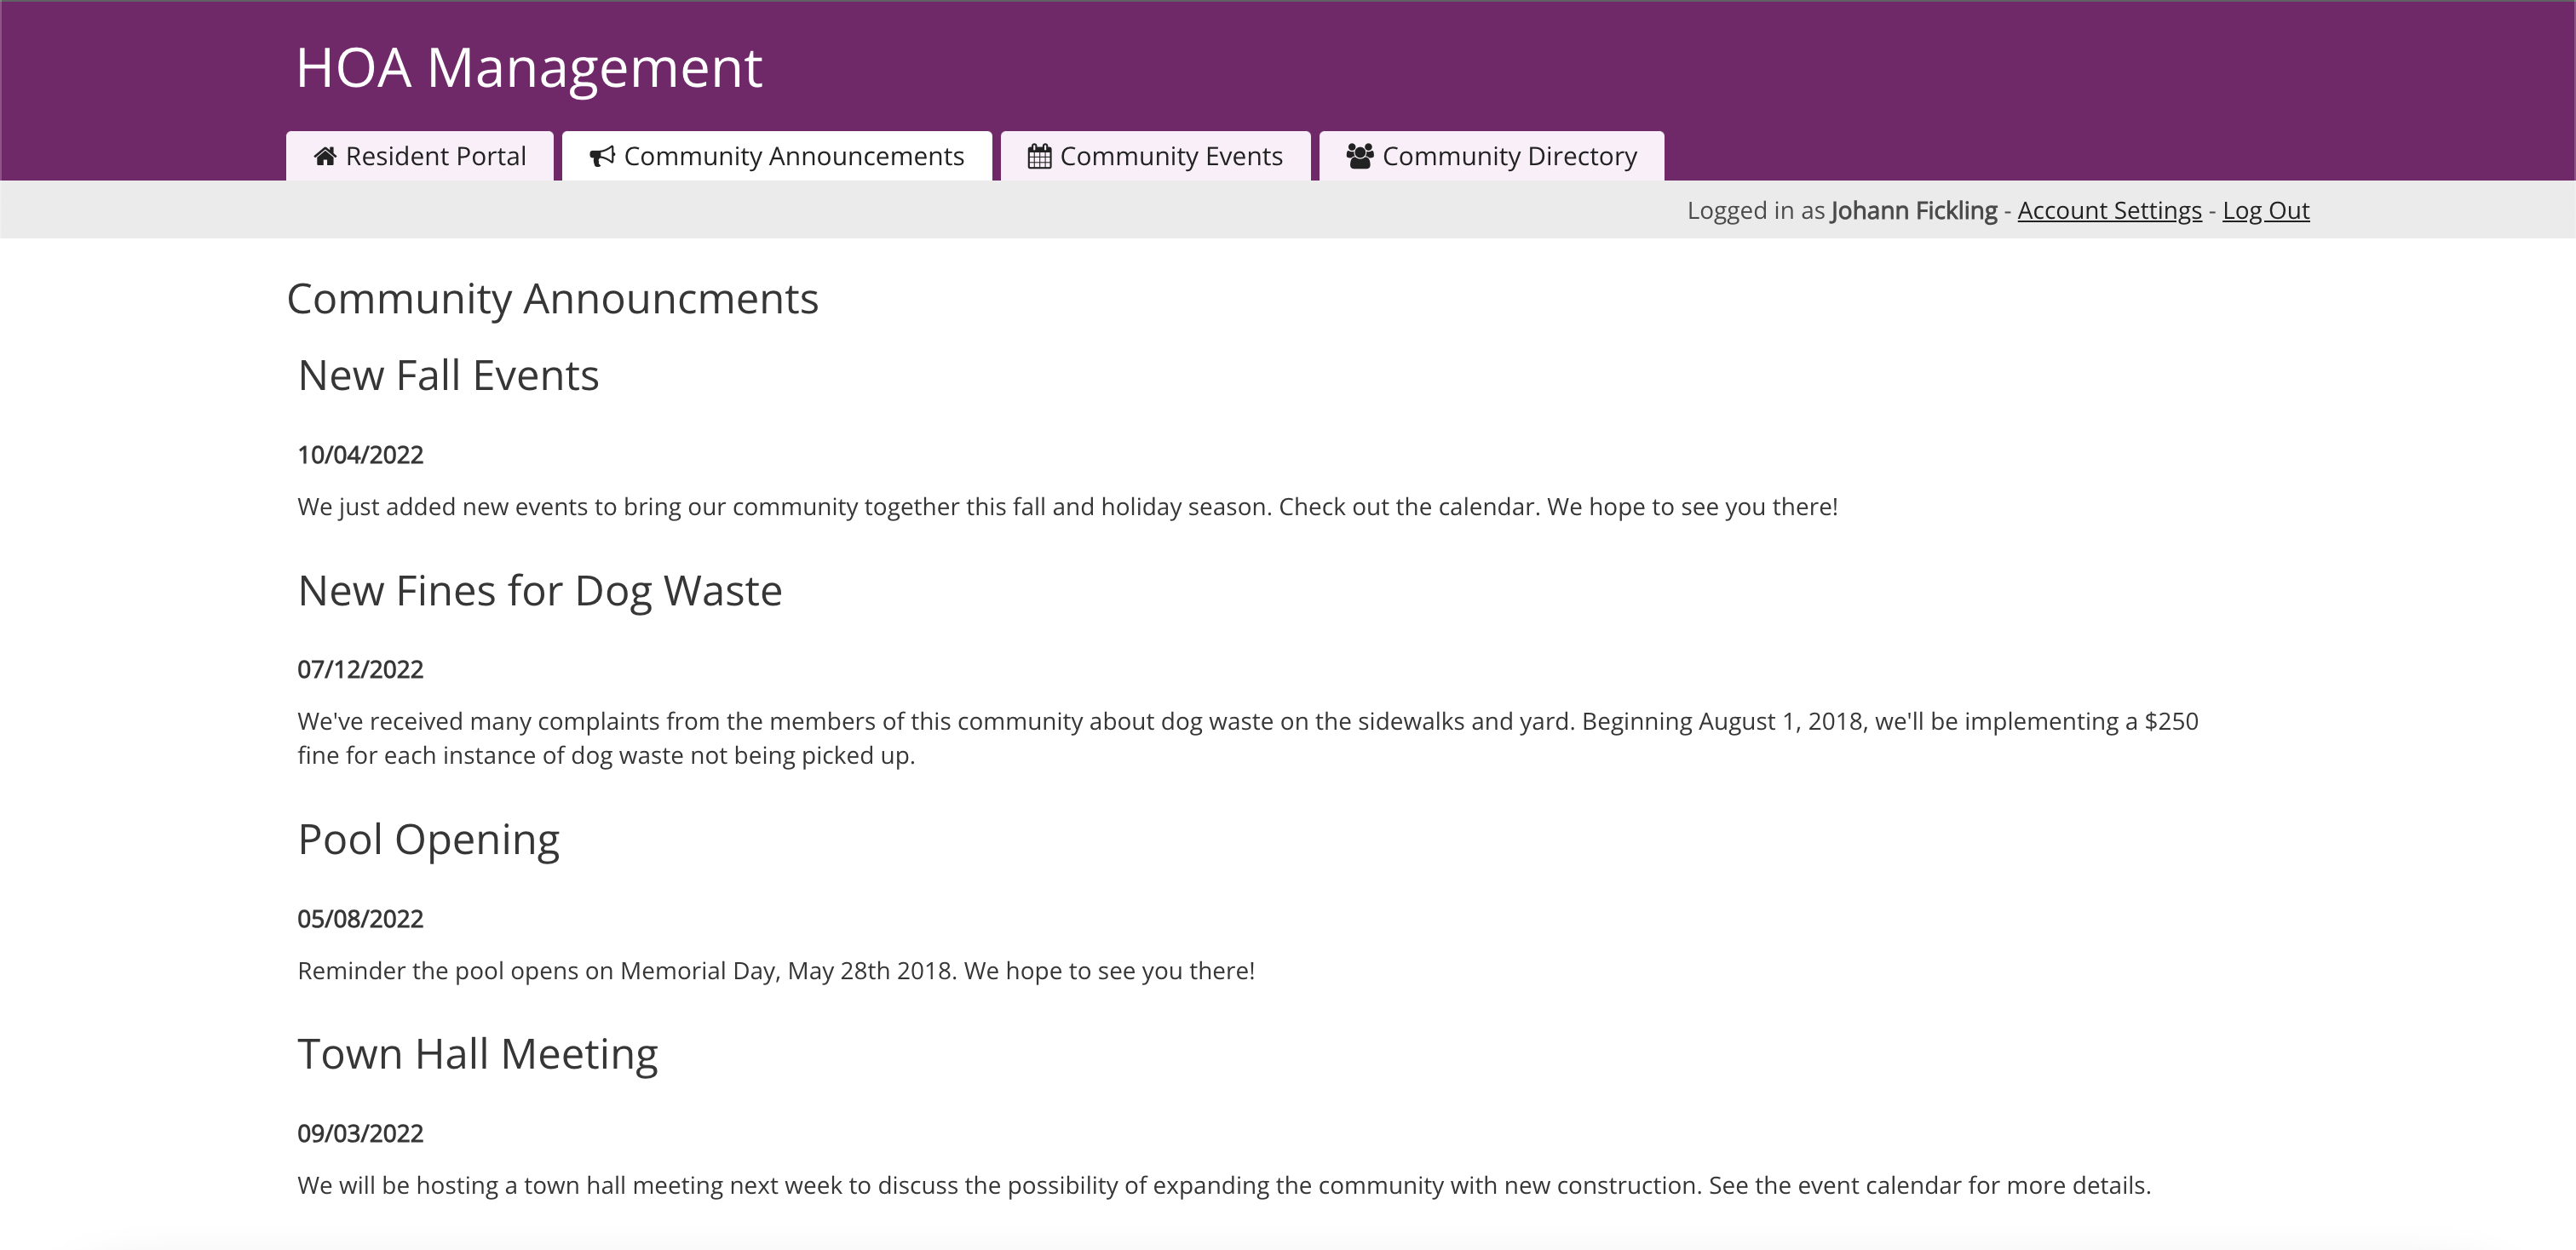The height and width of the screenshot is (1250, 2576).
Task: Click the 07/12/2022 announcement date
Action: click(360, 669)
